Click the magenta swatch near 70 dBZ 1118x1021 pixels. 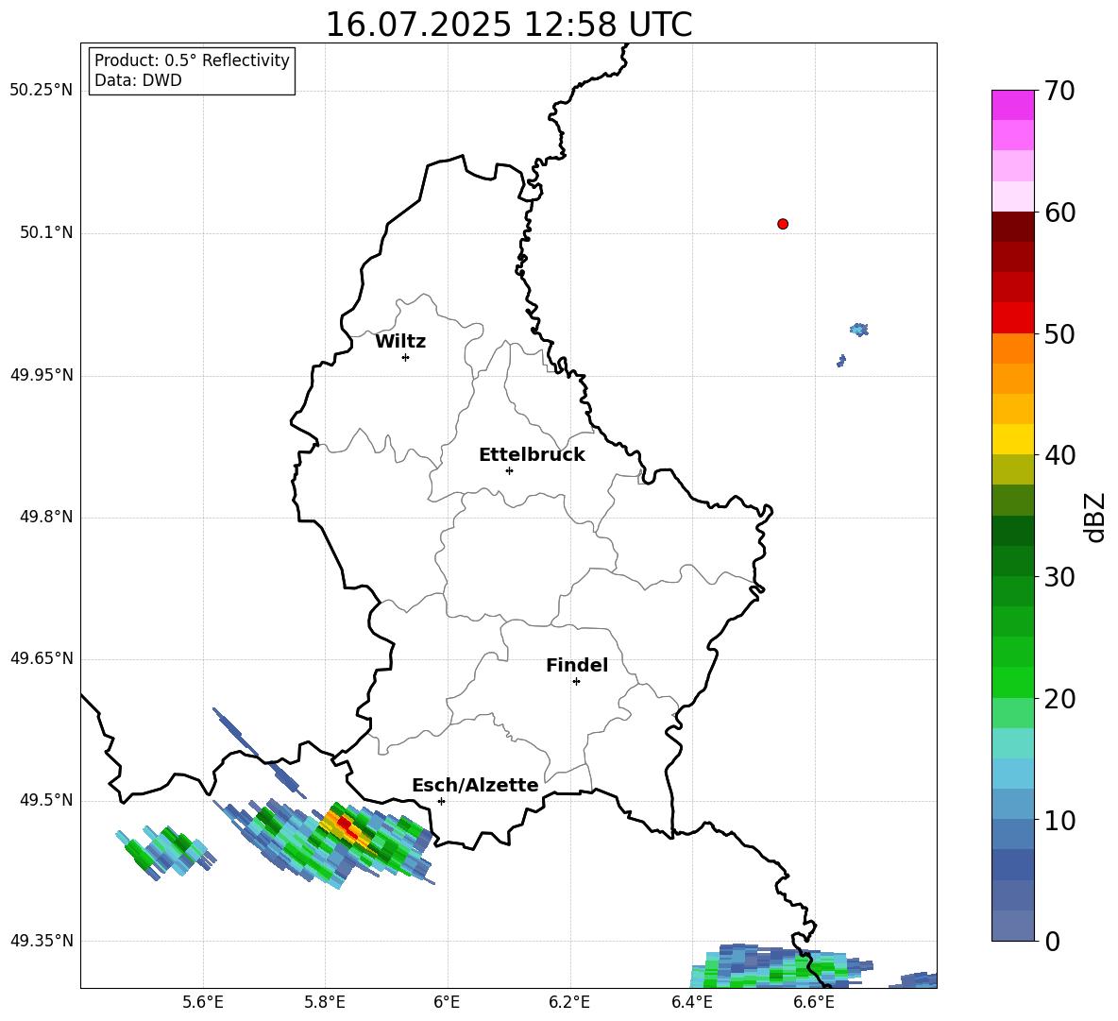coord(1012,105)
